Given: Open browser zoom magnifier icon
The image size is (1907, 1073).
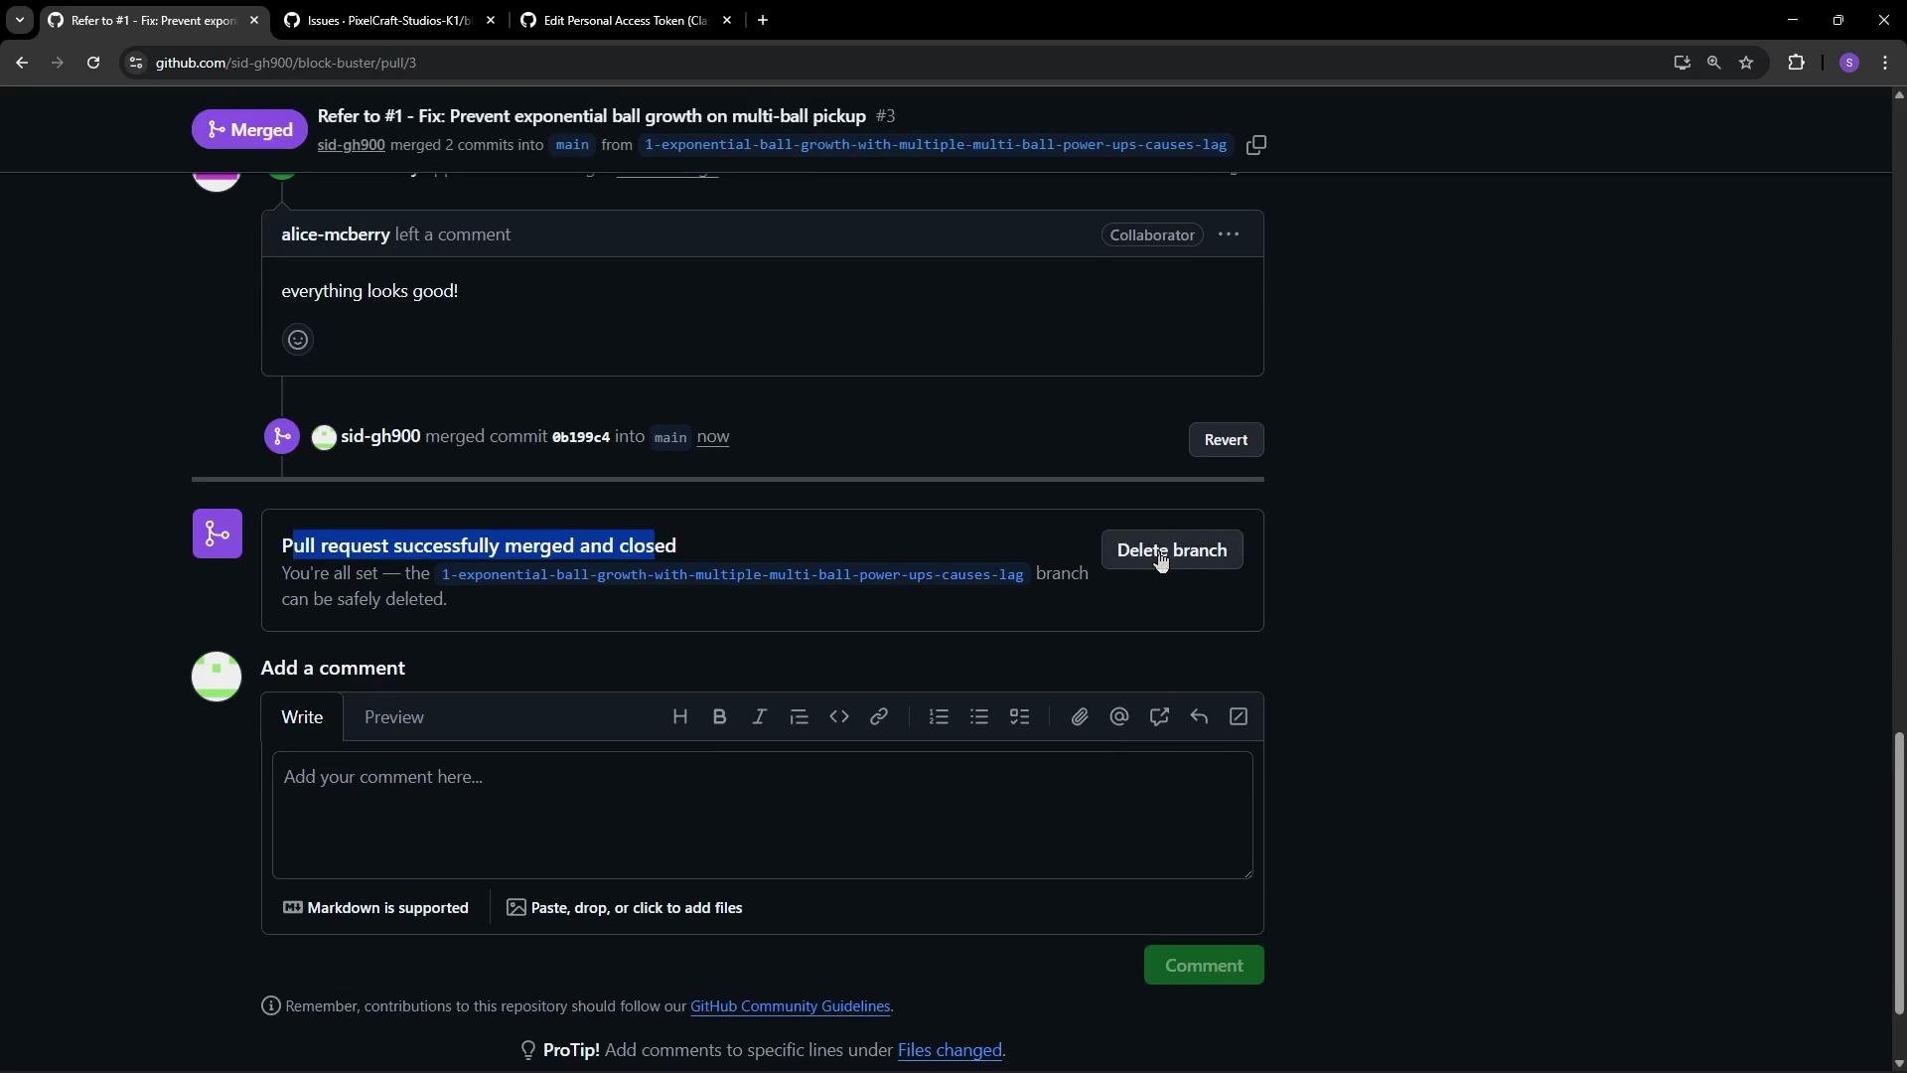Looking at the screenshot, I should click(1713, 63).
